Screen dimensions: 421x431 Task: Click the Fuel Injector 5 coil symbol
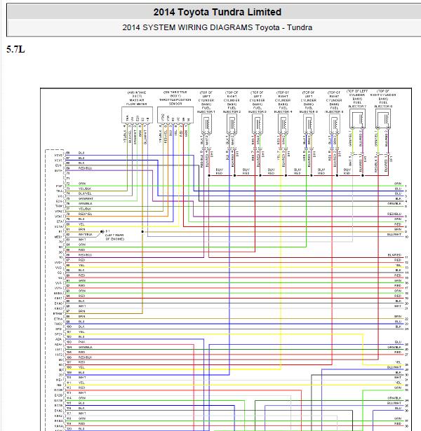pos(309,124)
